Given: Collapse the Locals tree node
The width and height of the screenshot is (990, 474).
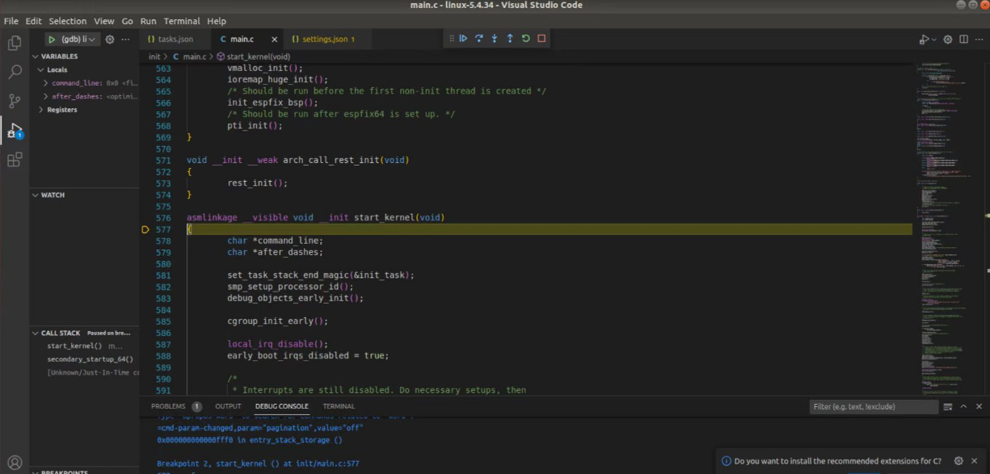Looking at the screenshot, I should click(x=40, y=70).
